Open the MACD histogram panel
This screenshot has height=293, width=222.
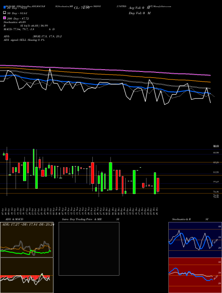(x=27, y=275)
